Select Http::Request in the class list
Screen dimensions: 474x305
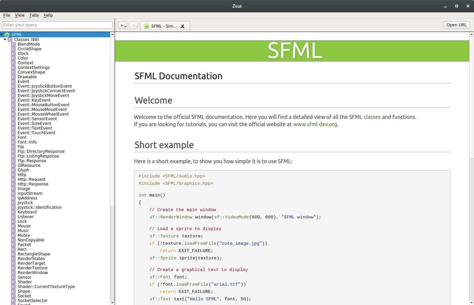click(31, 179)
